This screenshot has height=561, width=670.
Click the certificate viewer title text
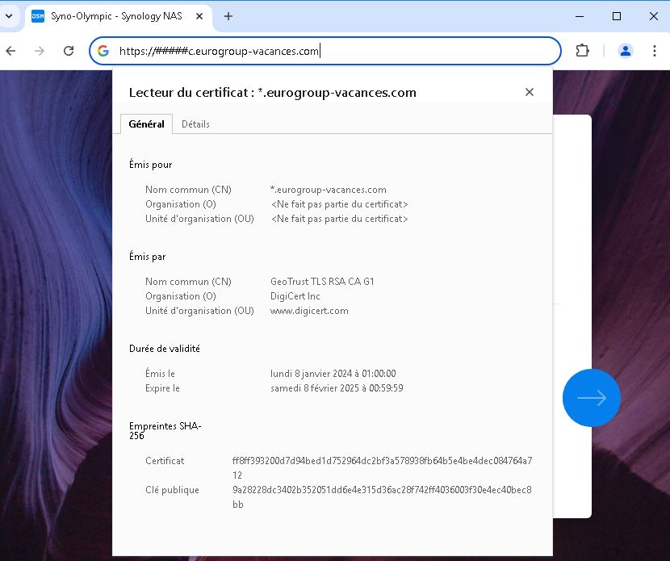[272, 93]
